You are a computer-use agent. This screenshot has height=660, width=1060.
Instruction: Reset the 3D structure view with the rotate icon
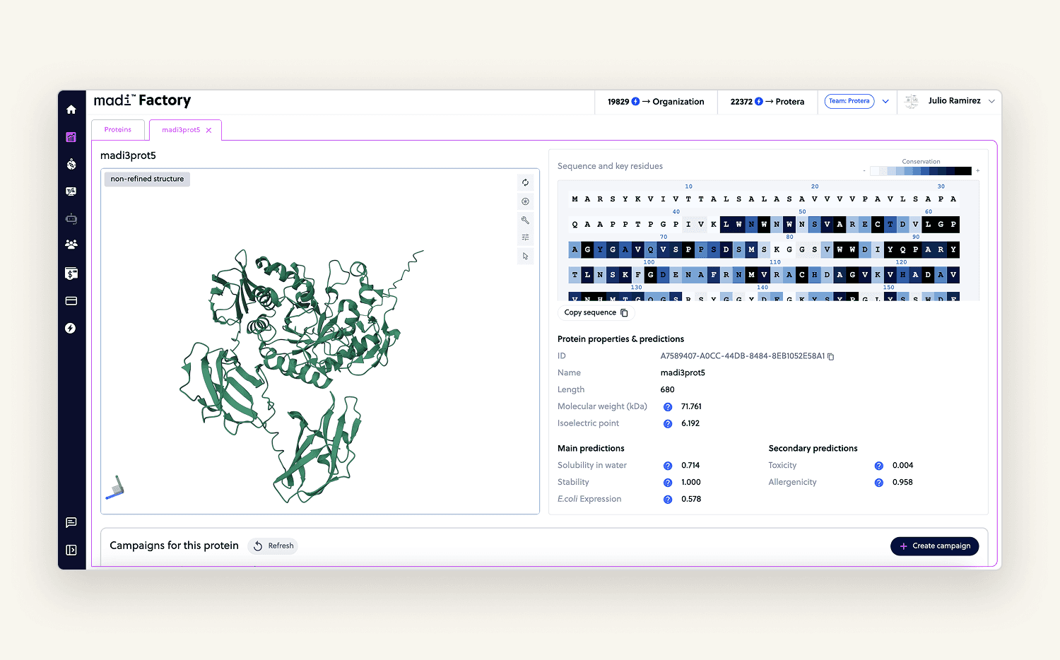(x=525, y=182)
